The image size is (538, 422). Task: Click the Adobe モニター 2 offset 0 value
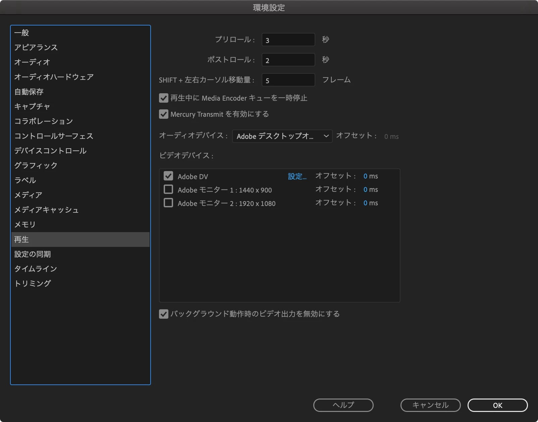point(365,203)
